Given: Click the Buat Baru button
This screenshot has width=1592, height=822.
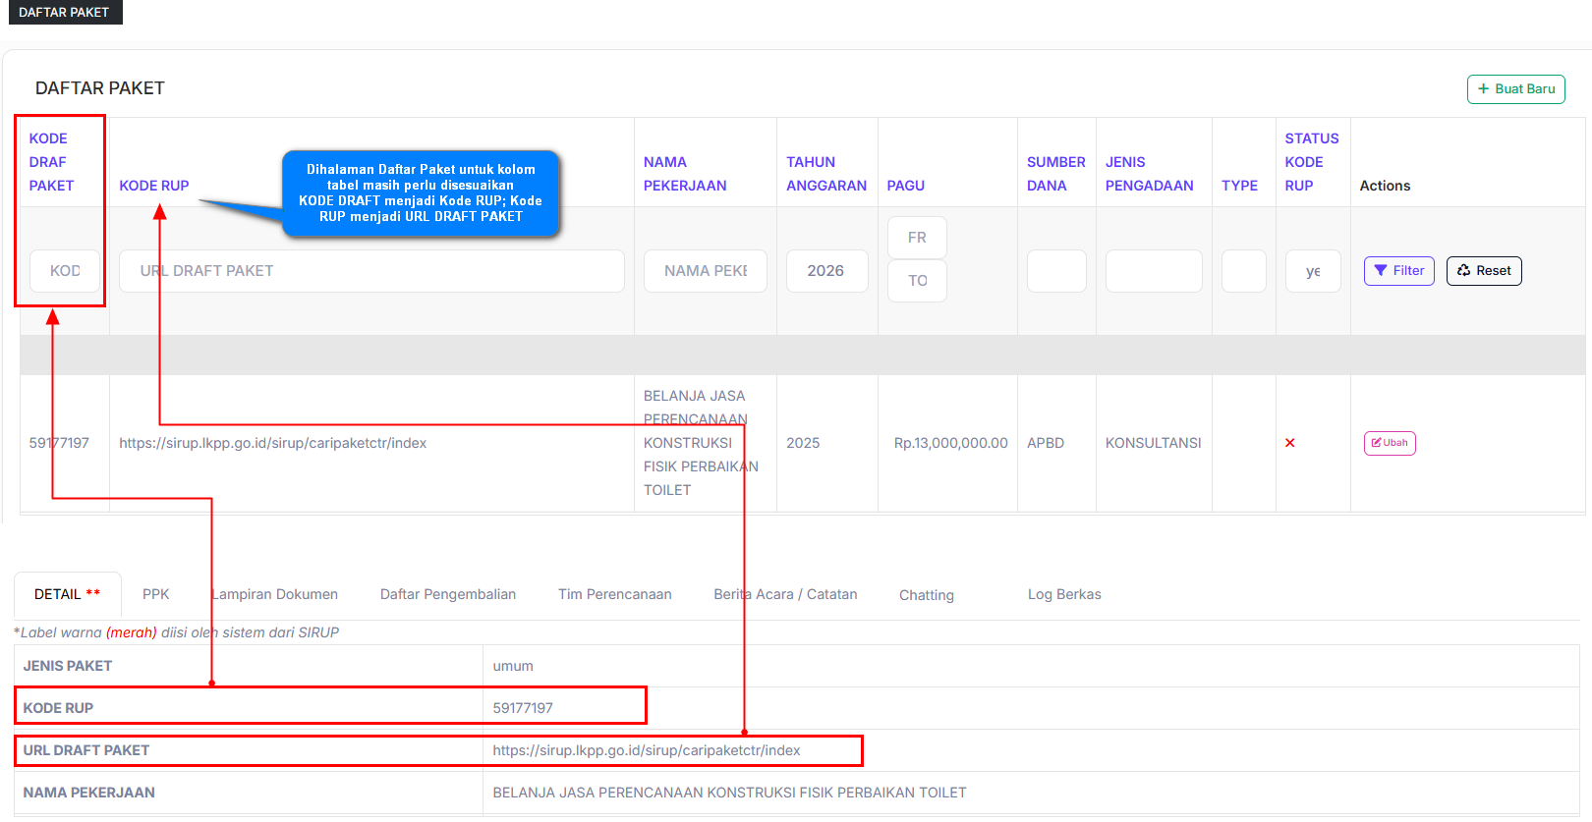Looking at the screenshot, I should tap(1515, 88).
